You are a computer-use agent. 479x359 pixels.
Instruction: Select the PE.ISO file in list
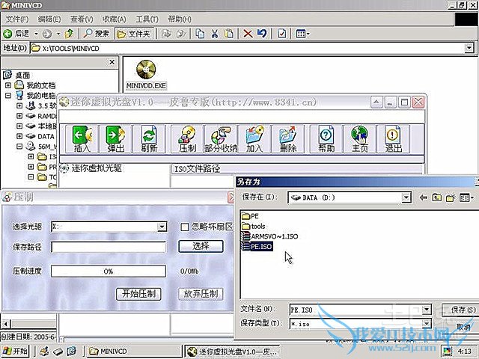[257, 246]
